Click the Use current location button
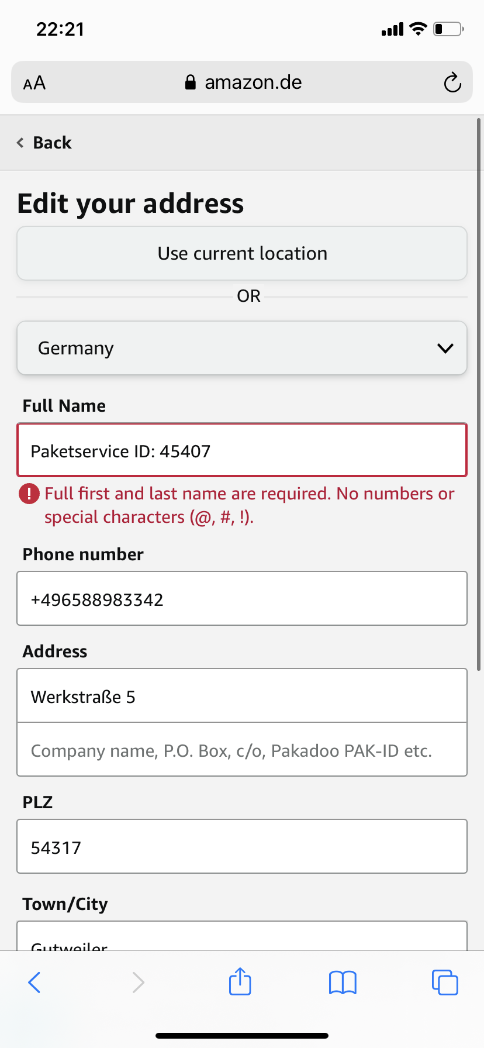 tap(242, 253)
